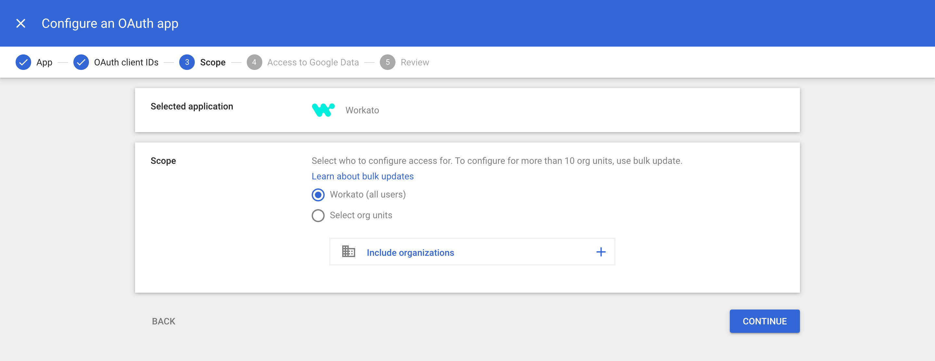Click the plus icon next to Include organizations
The height and width of the screenshot is (361, 935).
point(602,252)
